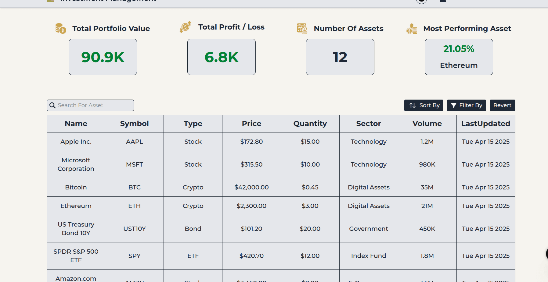Image resolution: width=548 pixels, height=282 pixels.
Task: Click the dollar arrow icon next to Total Profit / Loss
Action: 185,27
